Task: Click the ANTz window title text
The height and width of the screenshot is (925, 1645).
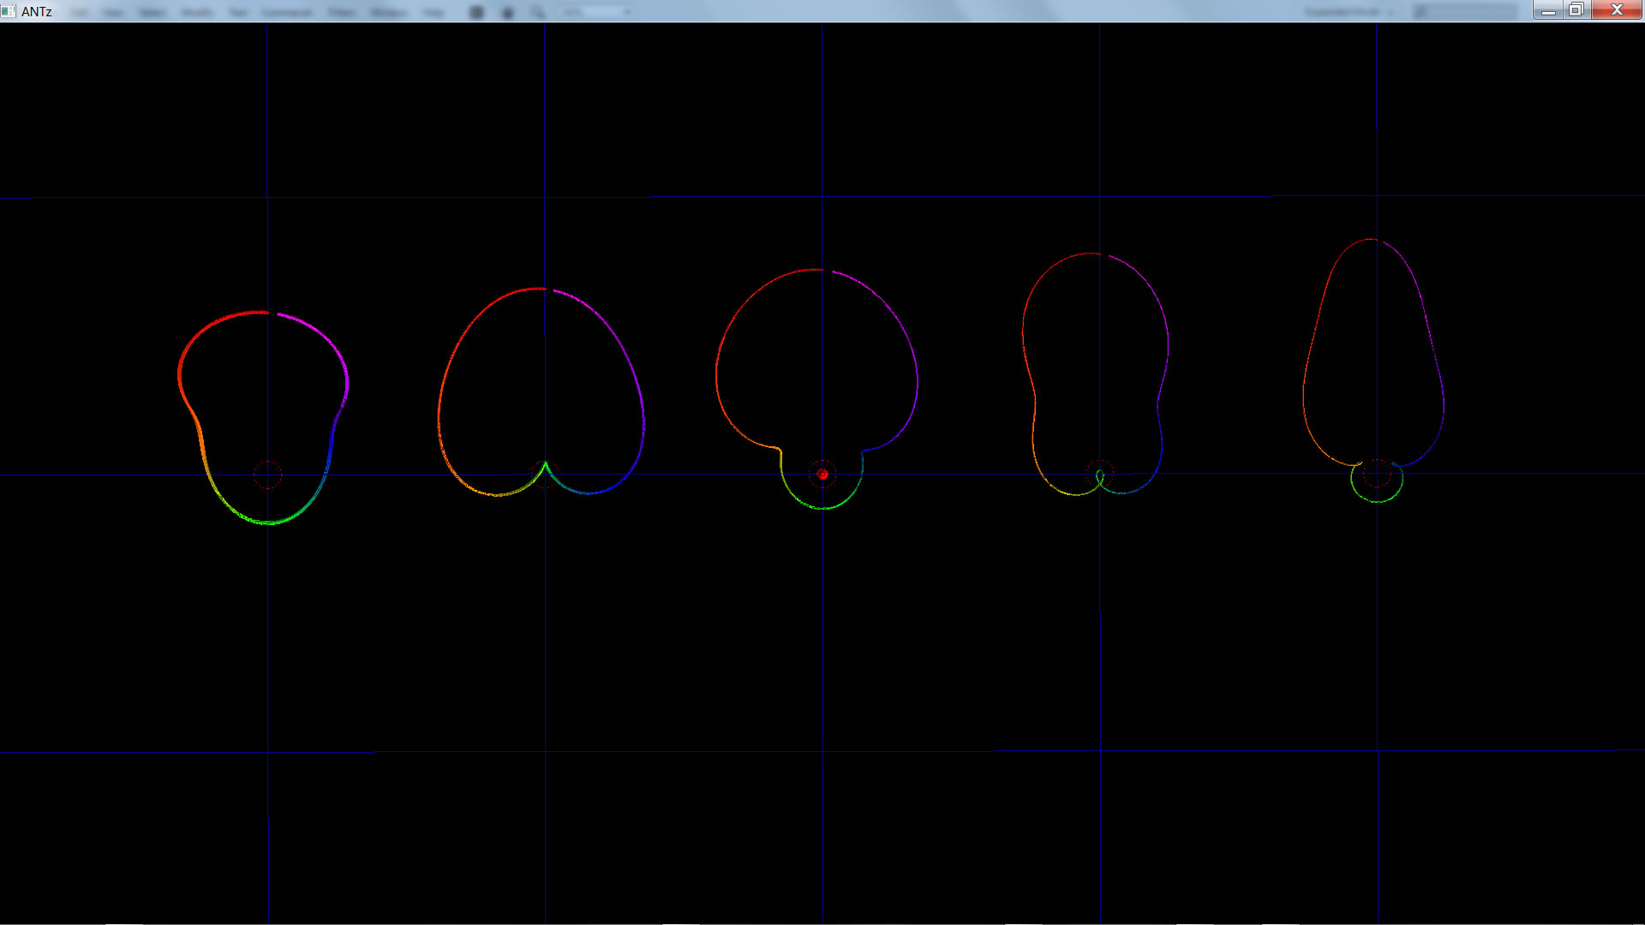Action: point(37,11)
